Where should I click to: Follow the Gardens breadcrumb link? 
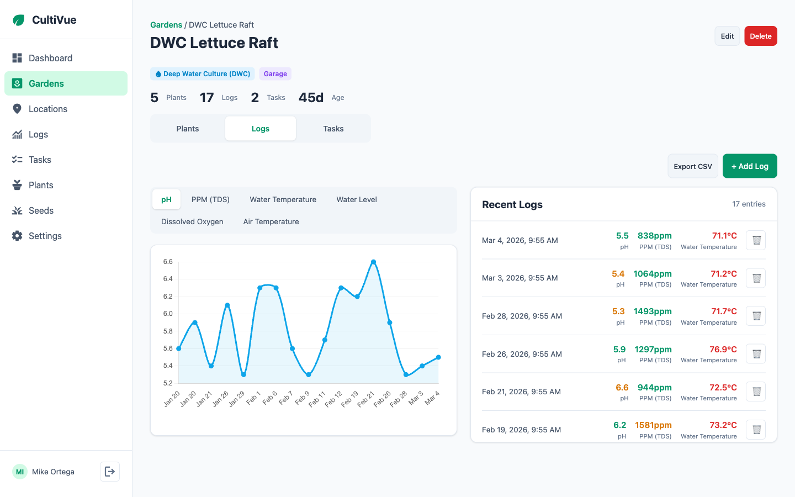166,25
